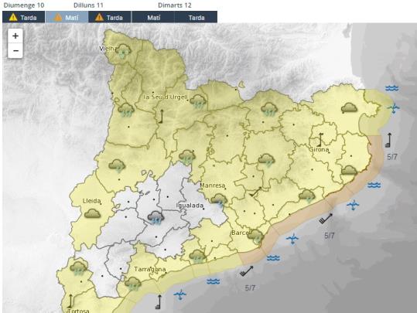Viewport: 417px width, 313px height.
Task: Click wind barb icon below la Seu d'Urgell
Action: 161,116
